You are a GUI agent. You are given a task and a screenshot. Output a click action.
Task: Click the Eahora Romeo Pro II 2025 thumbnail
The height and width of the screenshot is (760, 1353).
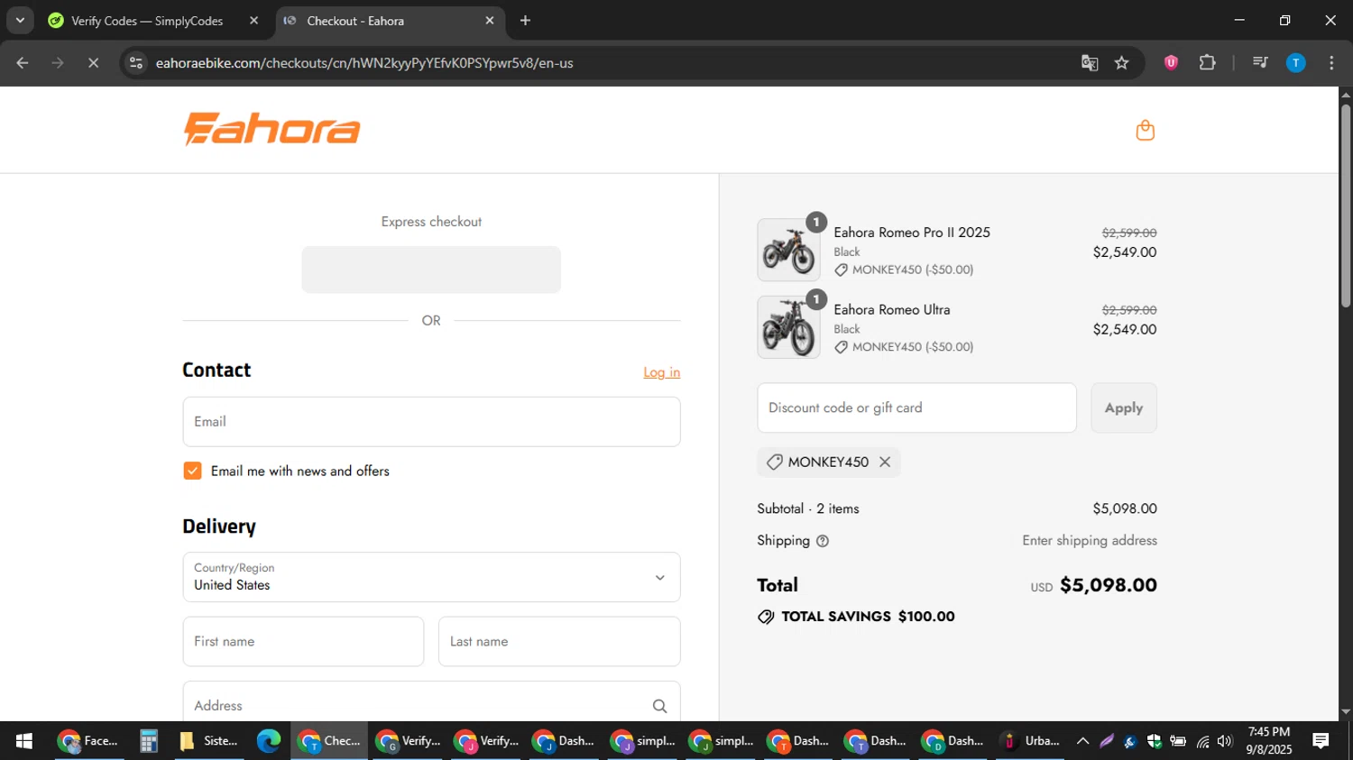pos(788,250)
